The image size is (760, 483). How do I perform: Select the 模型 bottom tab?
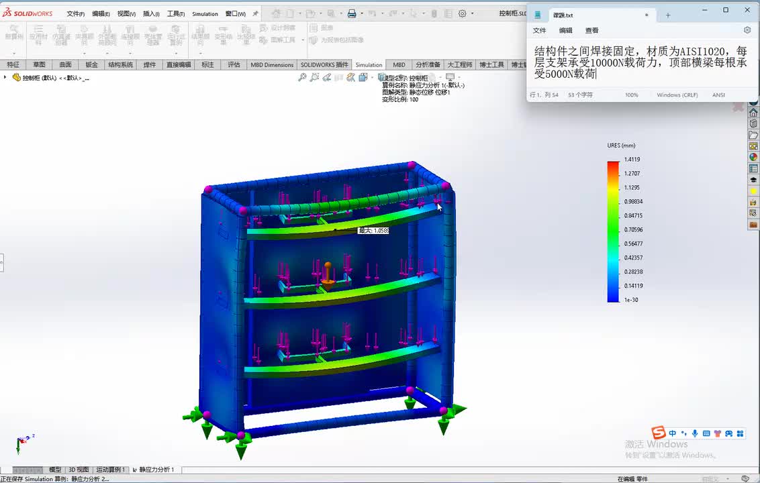click(55, 470)
